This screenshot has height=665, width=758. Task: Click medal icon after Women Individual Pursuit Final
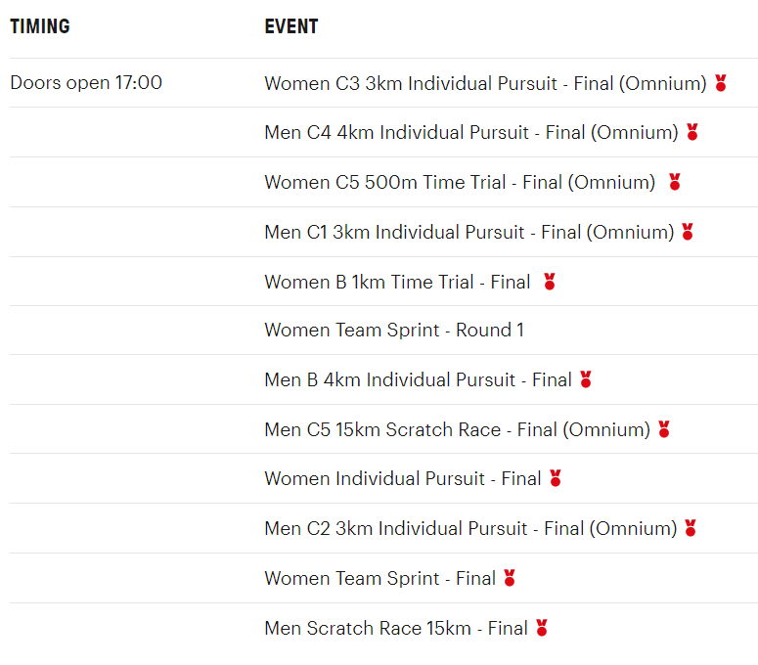pos(556,478)
